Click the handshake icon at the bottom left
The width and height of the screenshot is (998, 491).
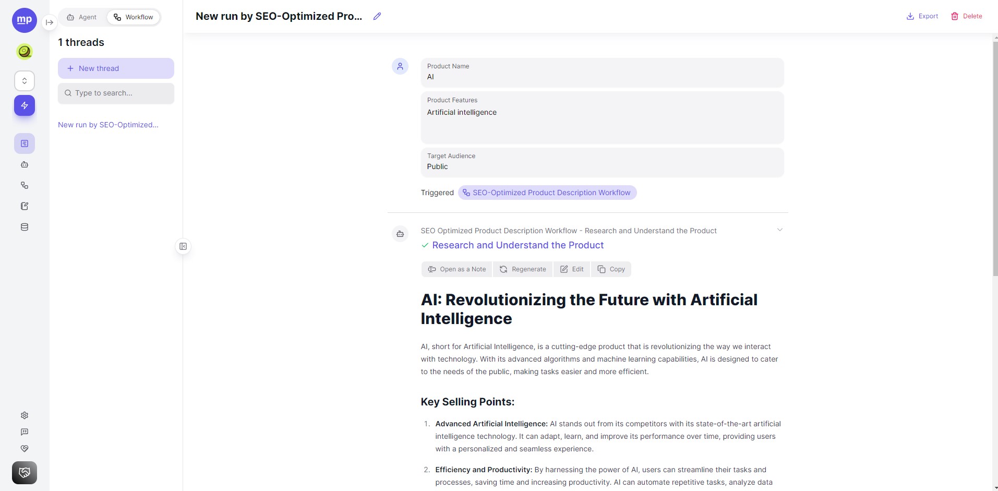point(25,473)
